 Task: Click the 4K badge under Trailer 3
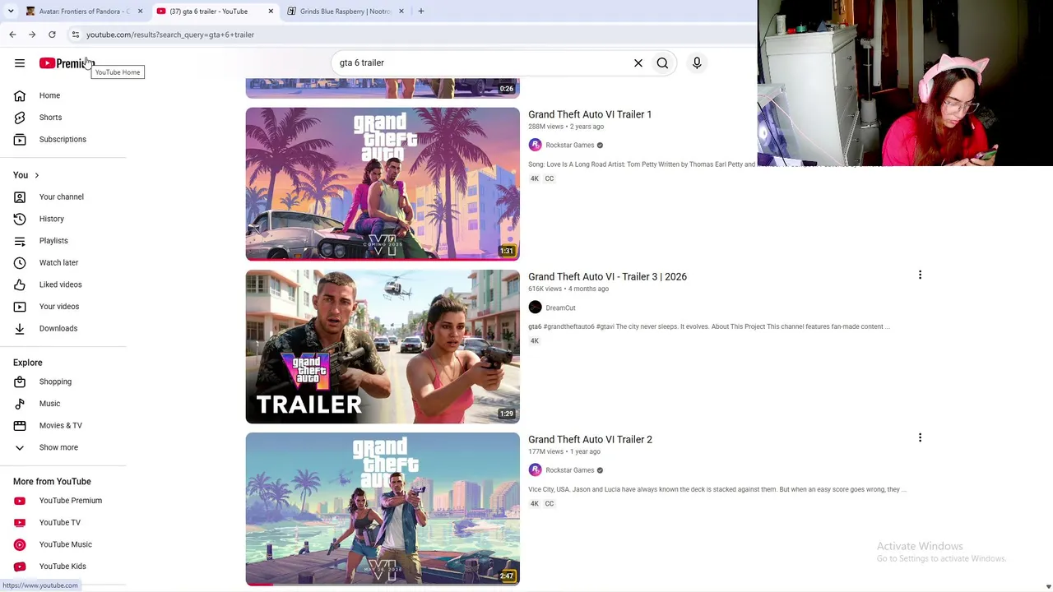pos(535,341)
